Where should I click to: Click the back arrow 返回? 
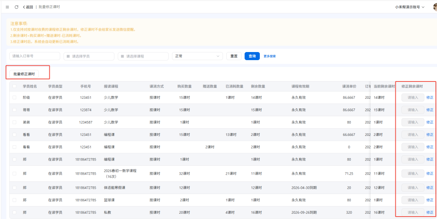28,7
